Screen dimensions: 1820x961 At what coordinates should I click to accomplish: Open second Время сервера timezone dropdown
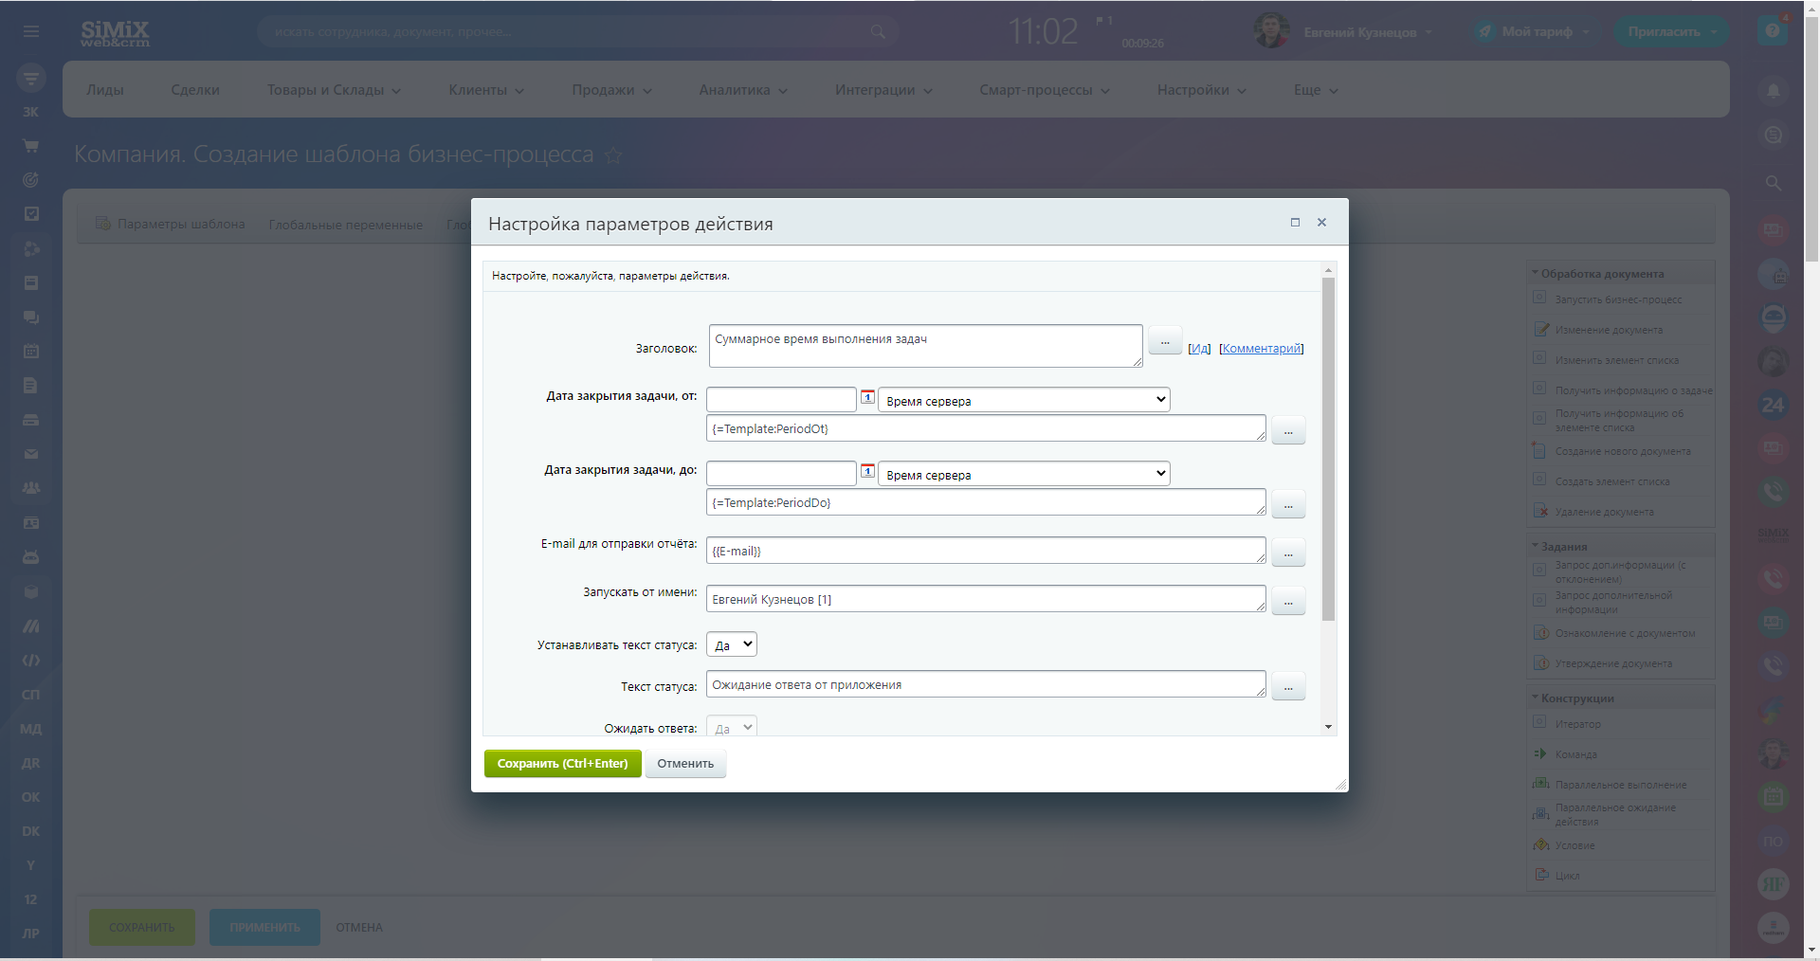1024,474
